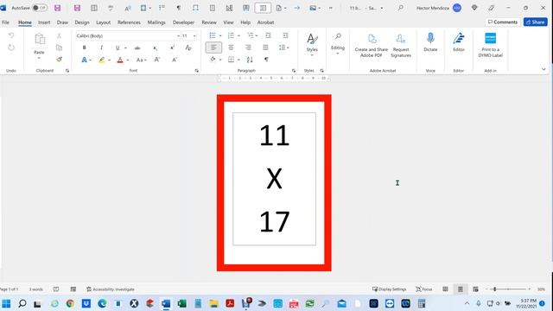Click the Share button
Image resolution: width=553 pixels, height=311 pixels.
[x=536, y=22]
